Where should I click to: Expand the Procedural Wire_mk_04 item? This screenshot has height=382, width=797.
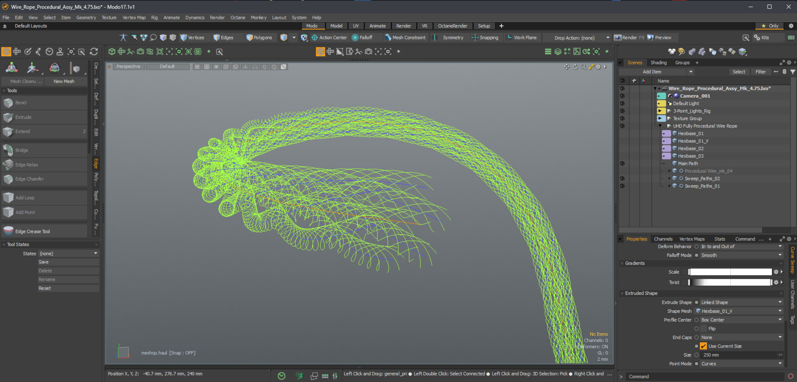(x=669, y=171)
